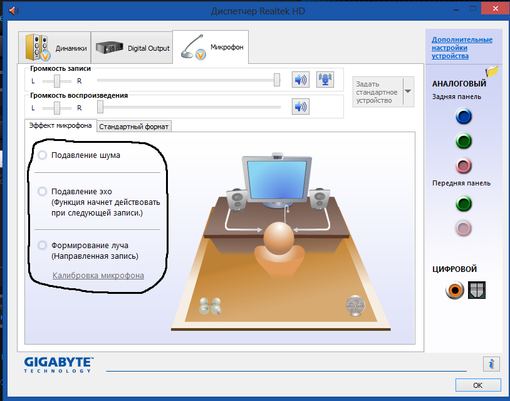Confirm with the OK button
The width and height of the screenshot is (510, 401).
pyautogui.click(x=478, y=385)
